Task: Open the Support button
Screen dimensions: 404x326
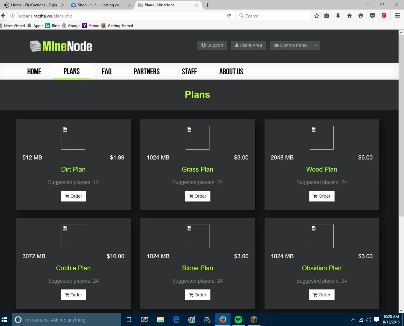Action: click(212, 45)
